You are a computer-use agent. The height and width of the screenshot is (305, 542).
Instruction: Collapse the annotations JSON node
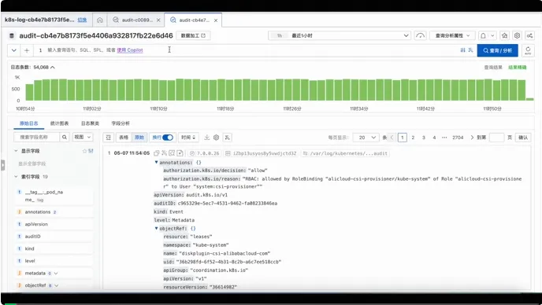point(156,162)
